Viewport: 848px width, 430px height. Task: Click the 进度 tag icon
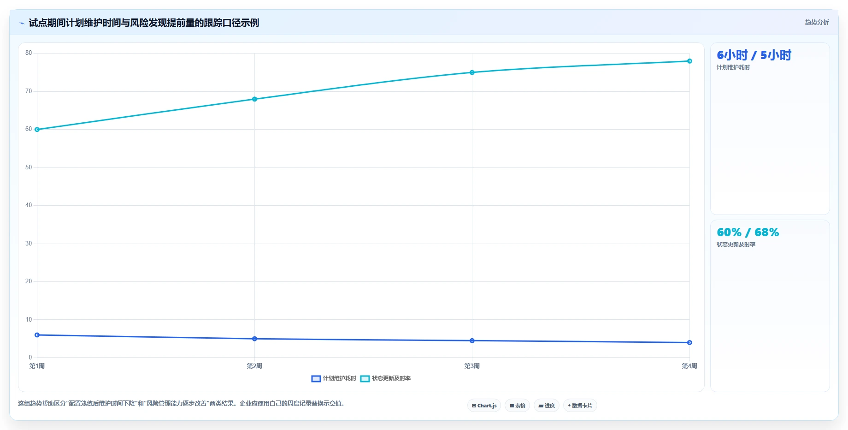coord(541,406)
